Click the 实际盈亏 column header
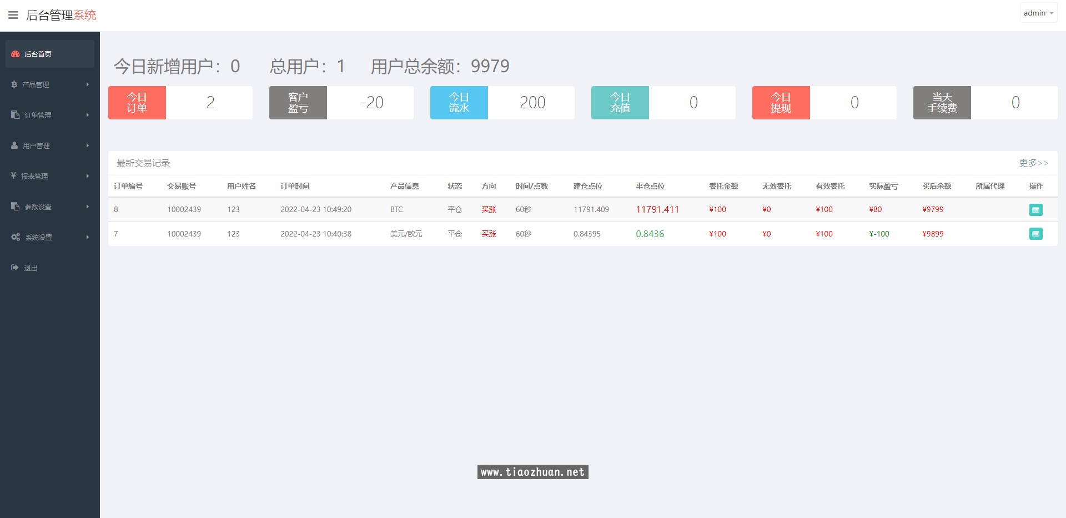 [x=883, y=186]
